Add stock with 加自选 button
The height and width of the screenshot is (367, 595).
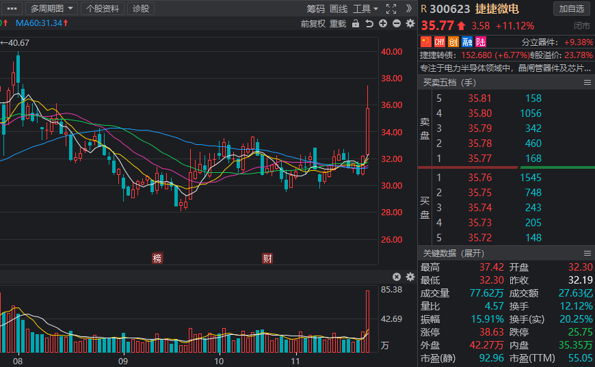point(572,8)
